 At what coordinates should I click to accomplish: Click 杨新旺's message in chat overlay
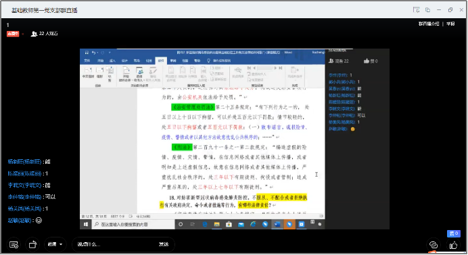coord(29,162)
